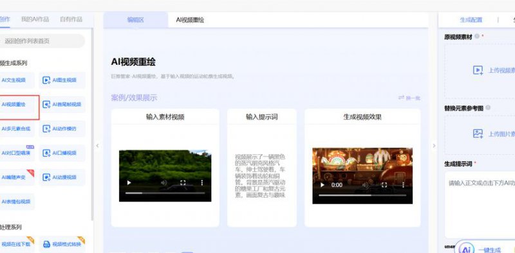This screenshot has height=253, width=515.
Task: Click the sample prompt paragraph text
Action: pos(260,176)
